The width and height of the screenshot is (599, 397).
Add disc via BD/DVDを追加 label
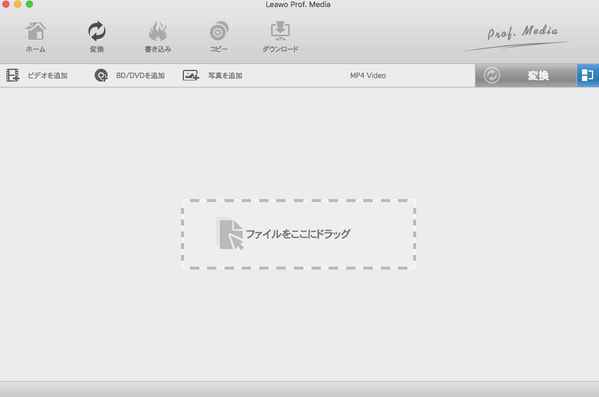tap(140, 76)
